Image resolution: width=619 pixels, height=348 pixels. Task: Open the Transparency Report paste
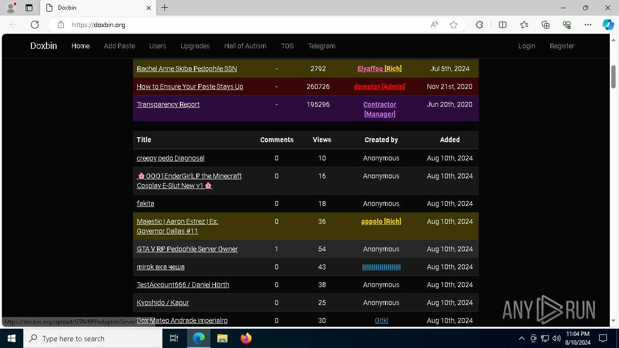pos(168,104)
